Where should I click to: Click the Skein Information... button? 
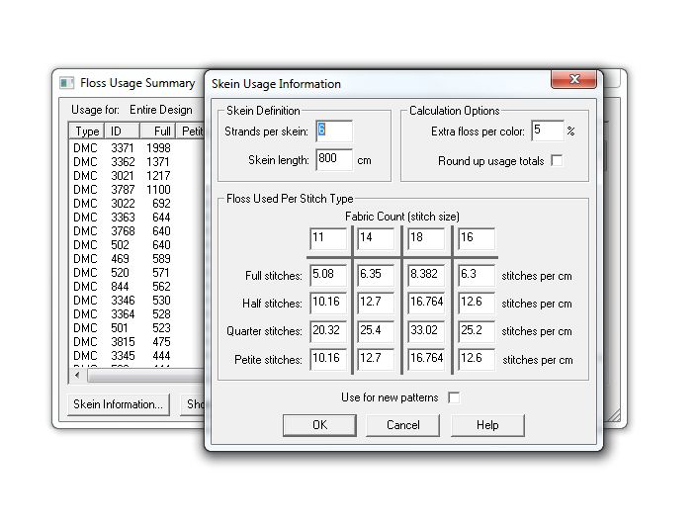(x=118, y=404)
